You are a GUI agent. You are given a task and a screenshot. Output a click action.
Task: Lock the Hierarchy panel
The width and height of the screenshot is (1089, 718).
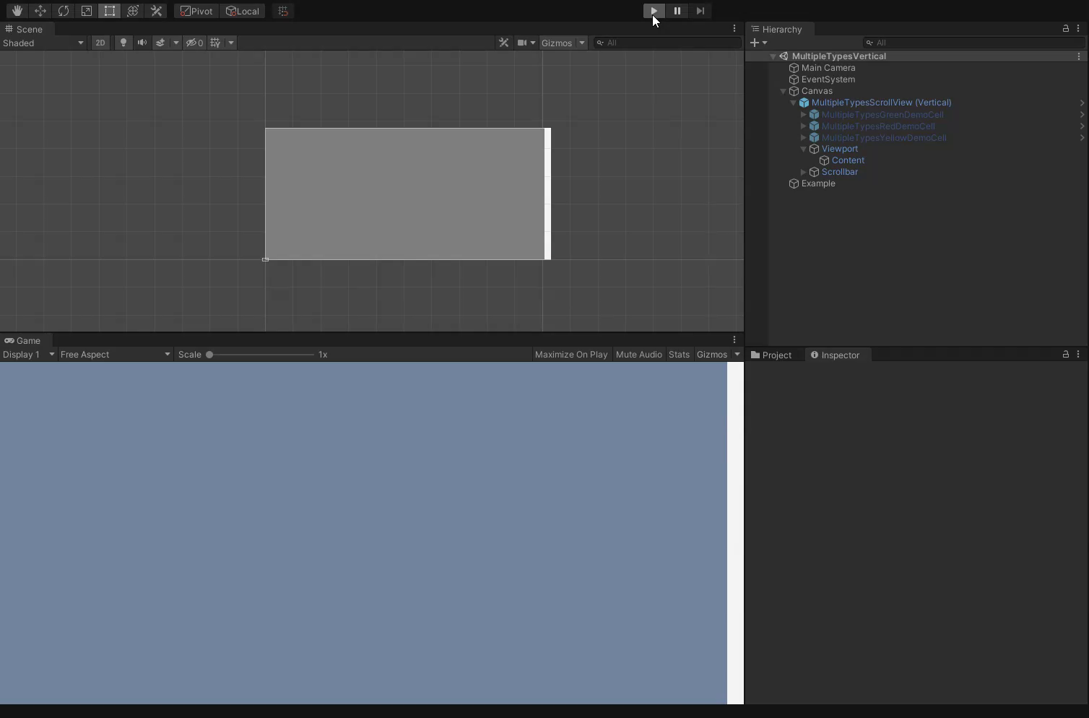1065,29
